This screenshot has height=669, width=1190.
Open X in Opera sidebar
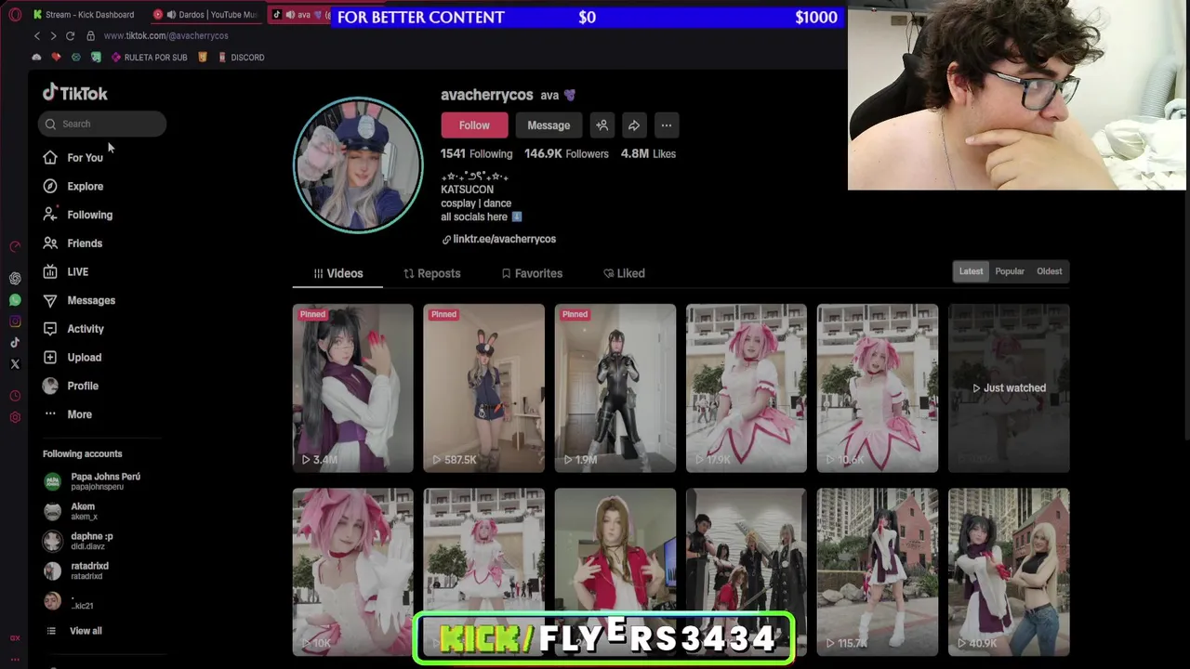coord(15,364)
